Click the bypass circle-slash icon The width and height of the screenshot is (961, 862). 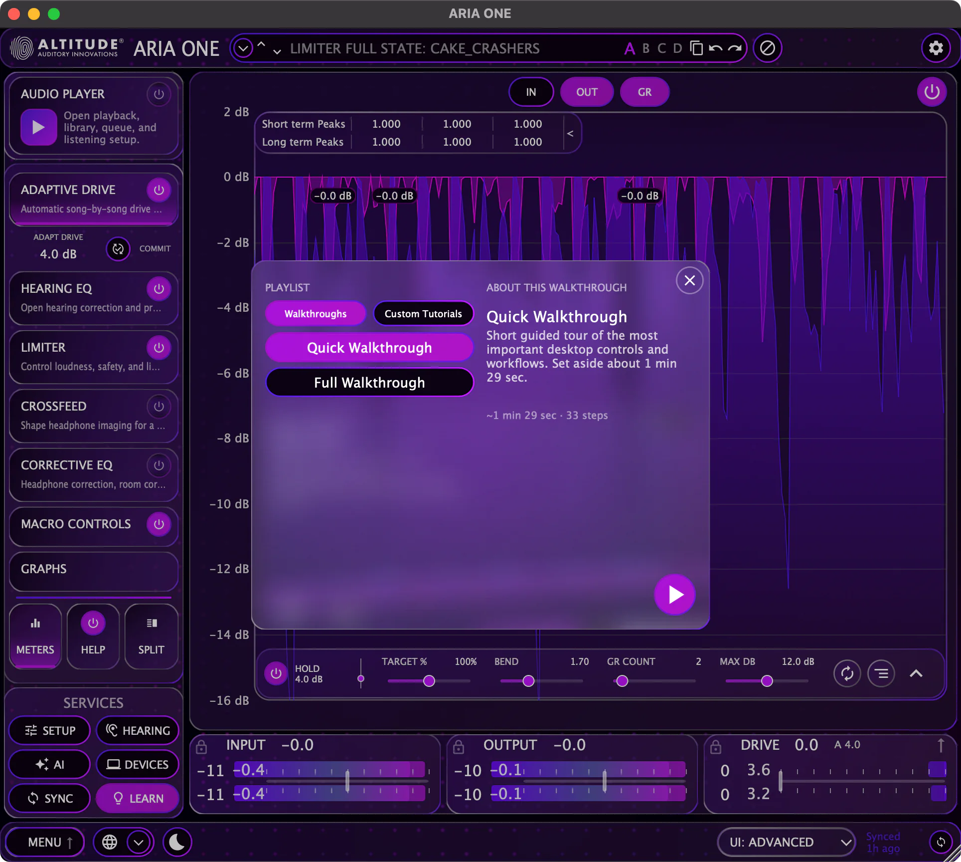[x=767, y=48]
